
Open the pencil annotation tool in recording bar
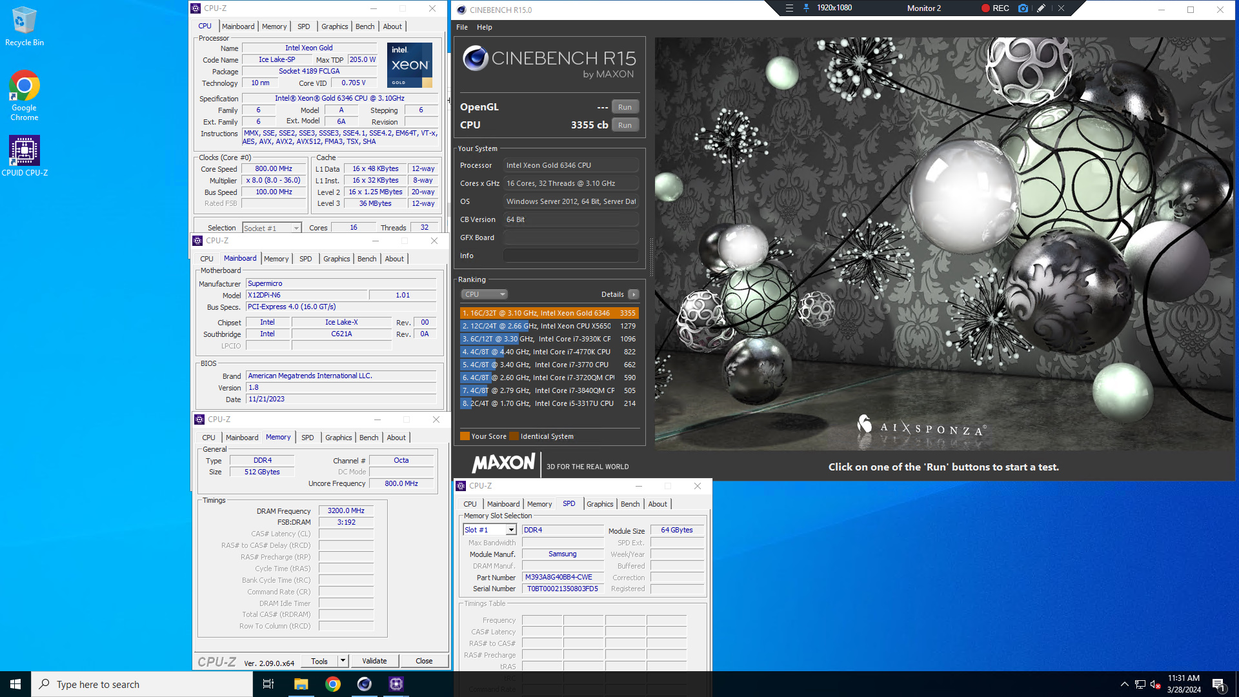(1041, 8)
